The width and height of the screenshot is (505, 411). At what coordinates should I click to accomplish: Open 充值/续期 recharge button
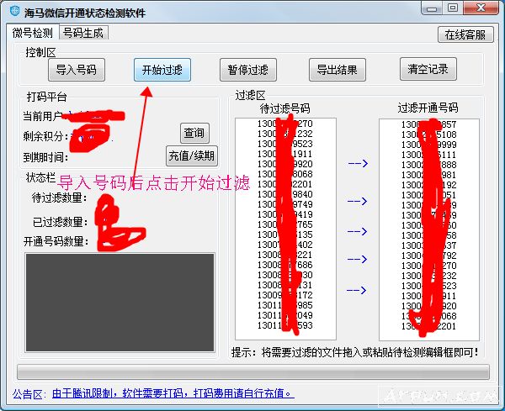point(192,156)
